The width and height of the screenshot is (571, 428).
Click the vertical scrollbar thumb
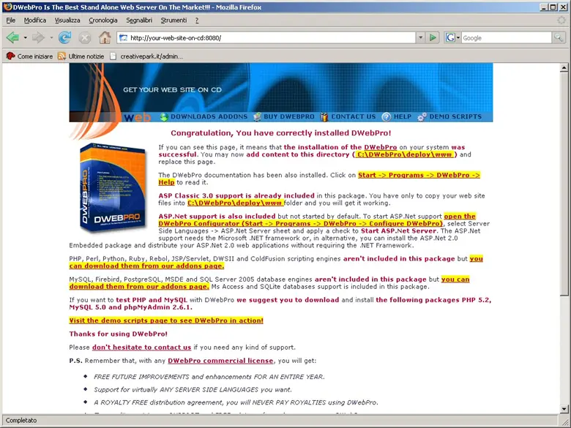click(564, 184)
